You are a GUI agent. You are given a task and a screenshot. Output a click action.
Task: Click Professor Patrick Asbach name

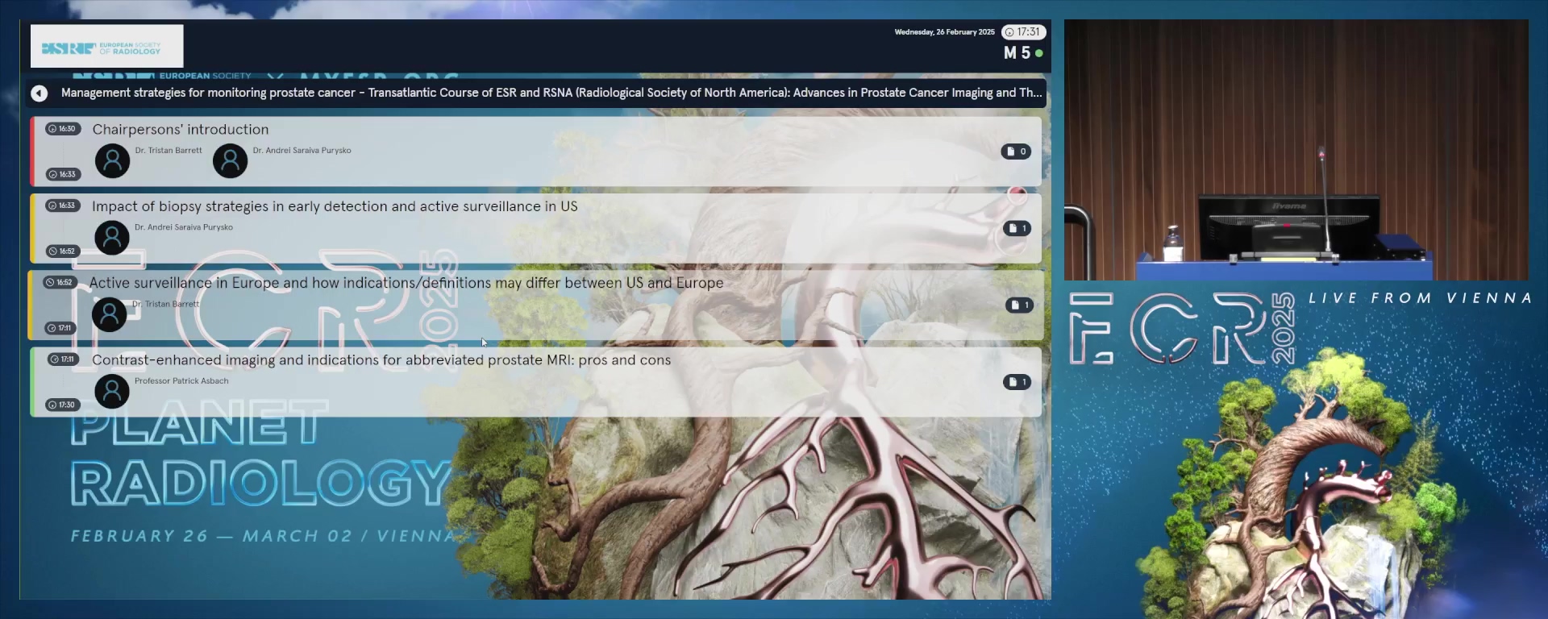[x=181, y=381]
